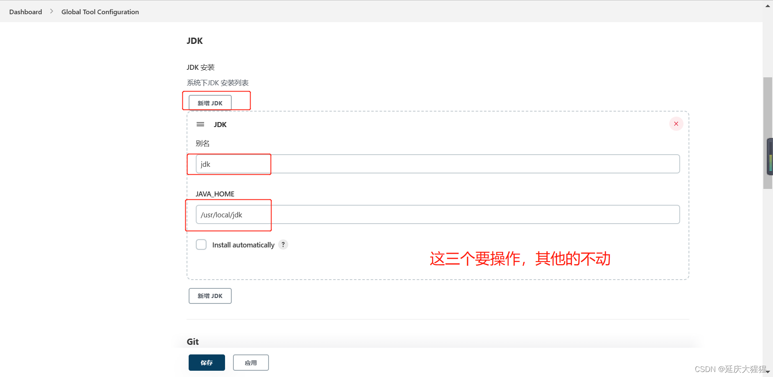Expand the breadcrumb chevron after Dashboard

point(52,11)
